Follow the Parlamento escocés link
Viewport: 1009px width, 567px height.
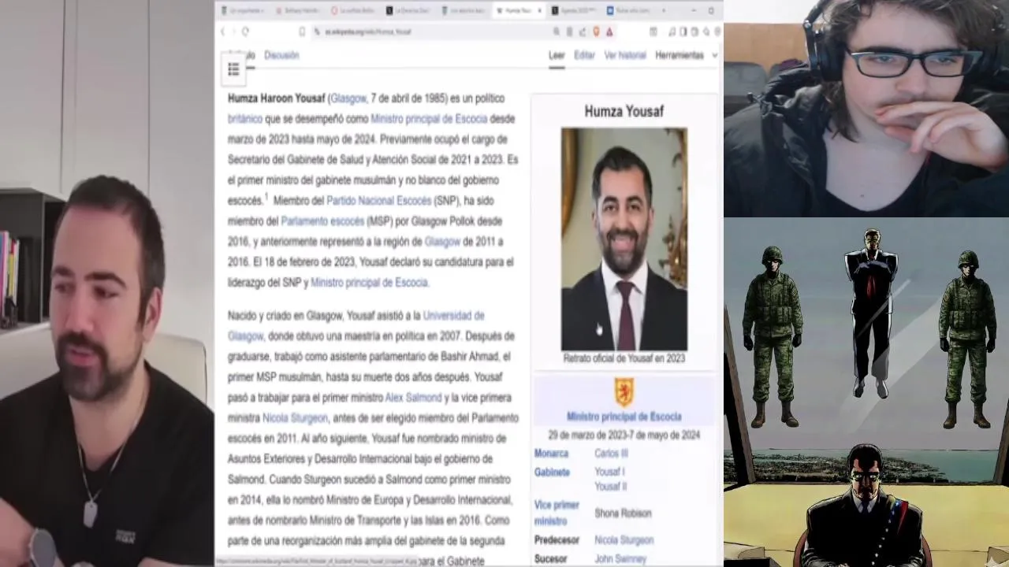(x=322, y=221)
